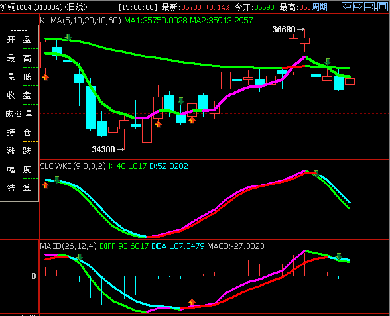This screenshot has width=390, height=316.
Task: Click the SLOWKD(9,3,3,2) indicator label
Action: click(x=73, y=166)
